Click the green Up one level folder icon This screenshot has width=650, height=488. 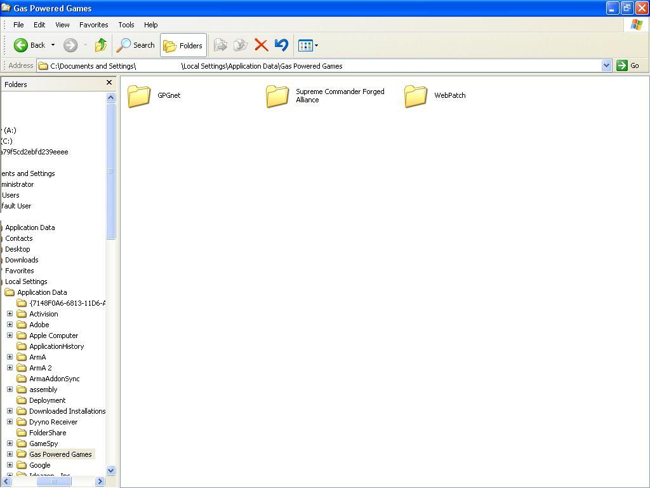coord(101,45)
